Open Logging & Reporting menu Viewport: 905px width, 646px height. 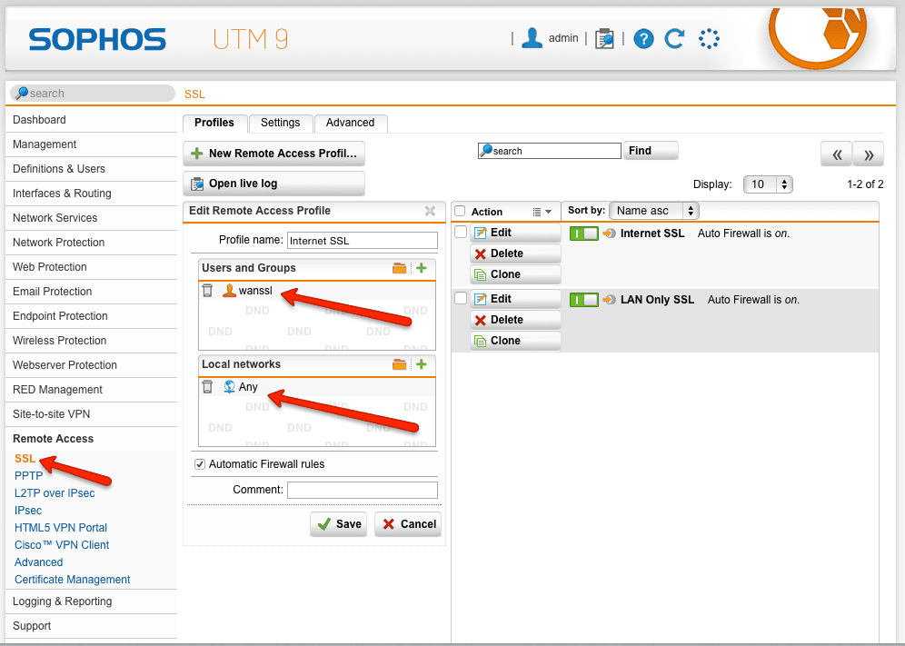[x=91, y=601]
